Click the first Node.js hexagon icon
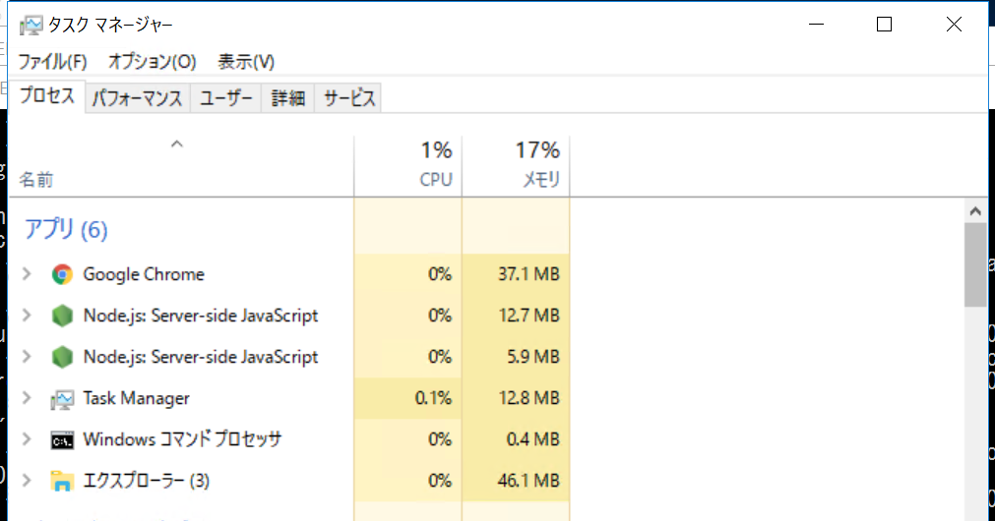The height and width of the screenshot is (521, 995). [62, 316]
